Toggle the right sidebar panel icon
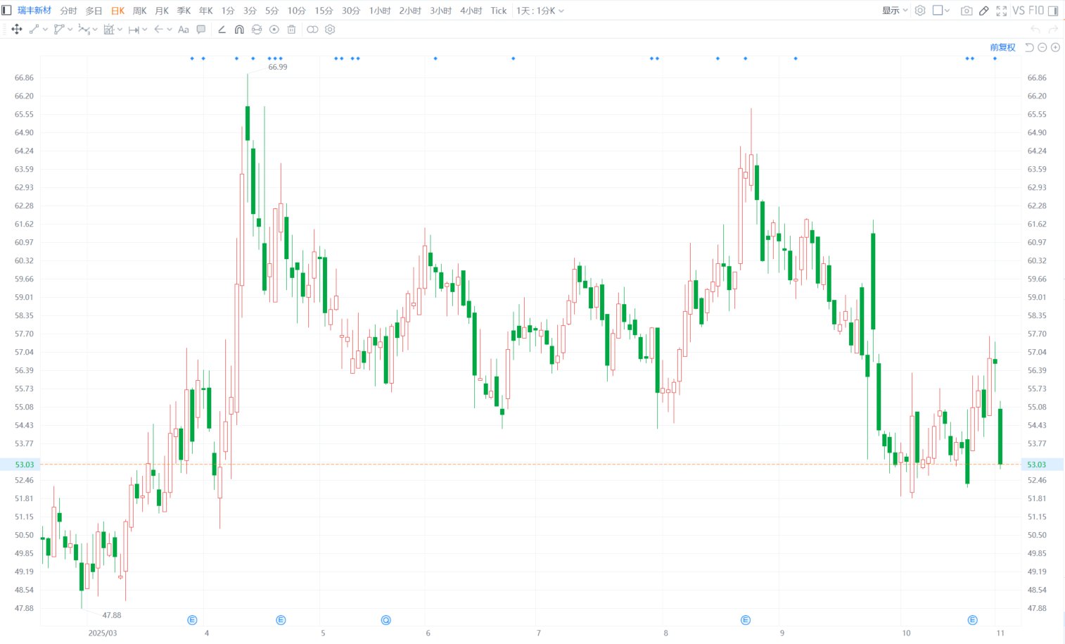This screenshot has height=644, width=1065. tap(1053, 11)
